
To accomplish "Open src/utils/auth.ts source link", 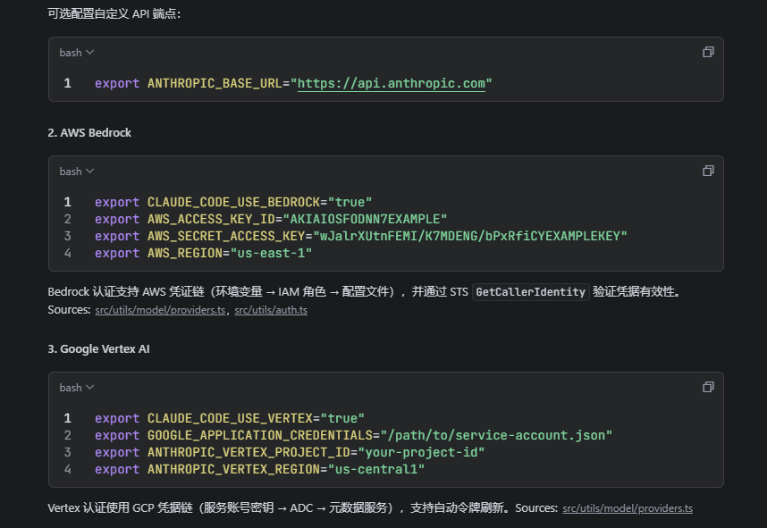I will tap(271, 310).
